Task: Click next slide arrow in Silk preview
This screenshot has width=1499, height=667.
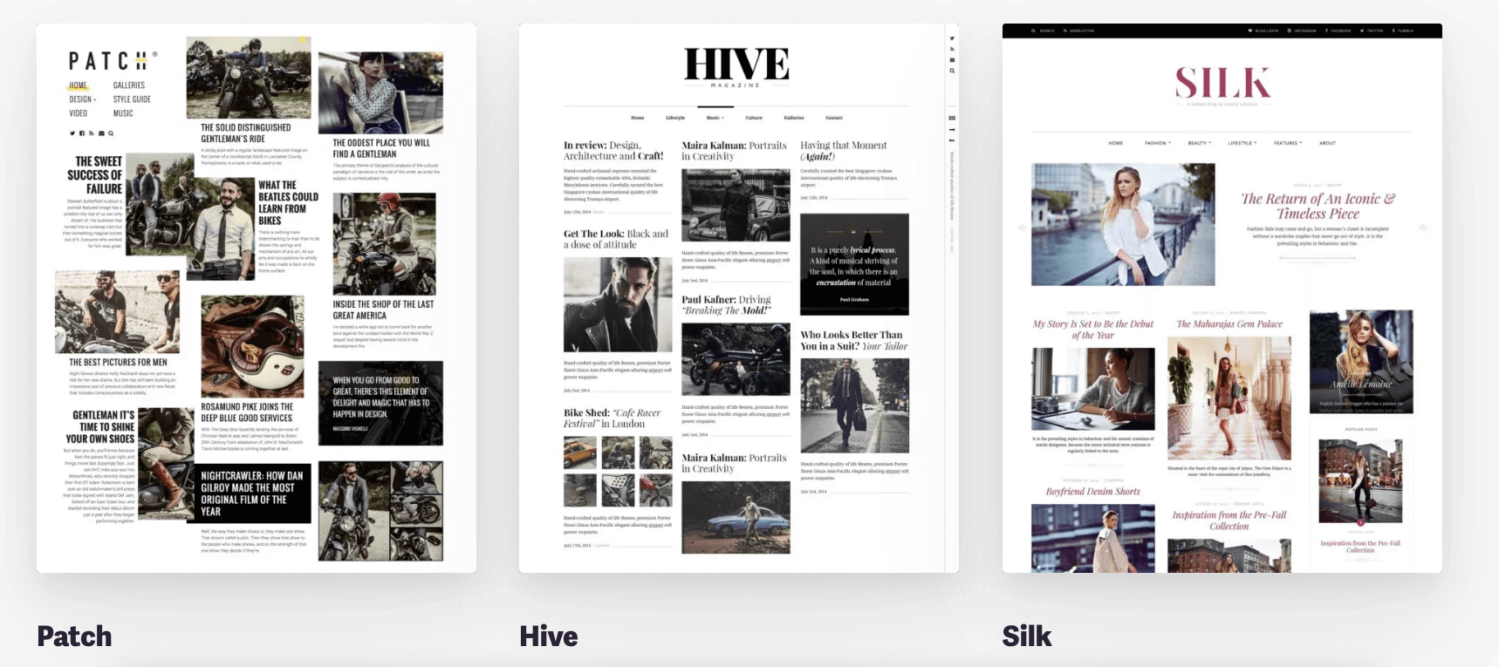Action: (1423, 228)
